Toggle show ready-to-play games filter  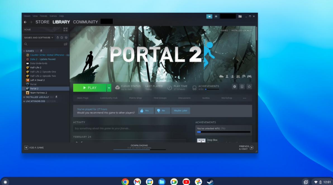coord(66,38)
